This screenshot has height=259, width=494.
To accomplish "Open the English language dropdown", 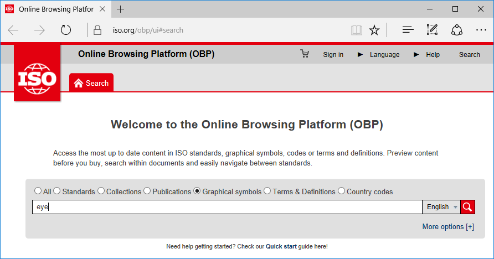I will [441, 207].
